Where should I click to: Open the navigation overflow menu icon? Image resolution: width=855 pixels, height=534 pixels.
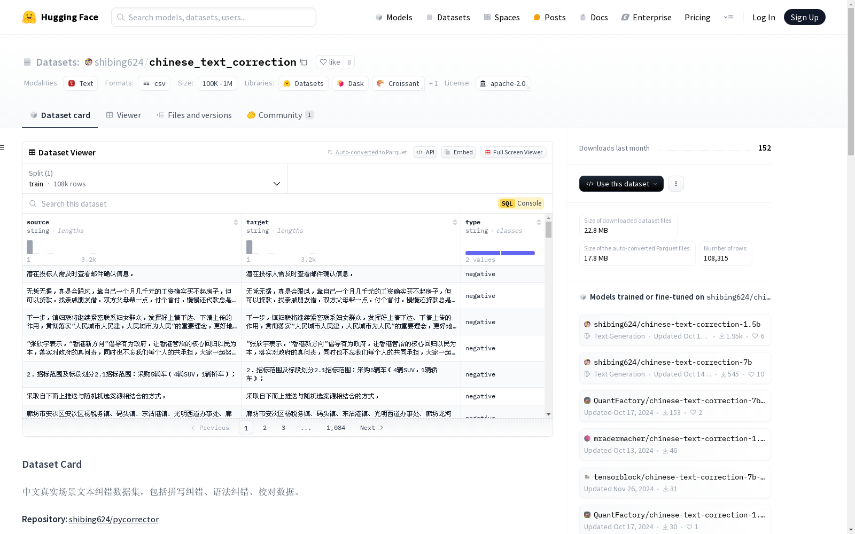click(728, 17)
